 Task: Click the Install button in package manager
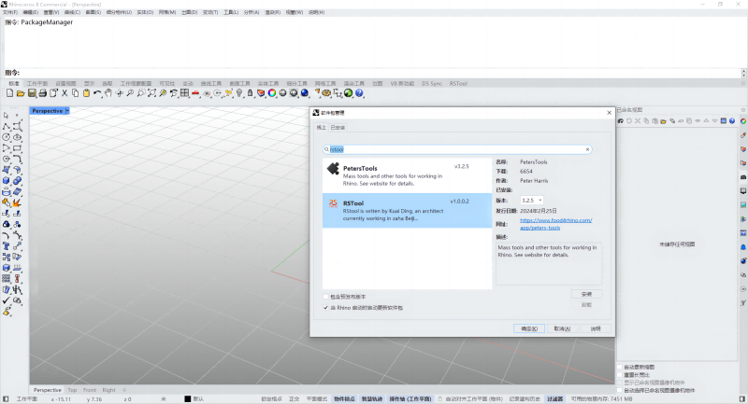(x=585, y=294)
